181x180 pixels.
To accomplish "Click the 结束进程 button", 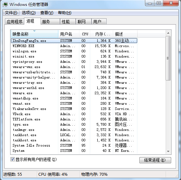I will pos(155,160).
